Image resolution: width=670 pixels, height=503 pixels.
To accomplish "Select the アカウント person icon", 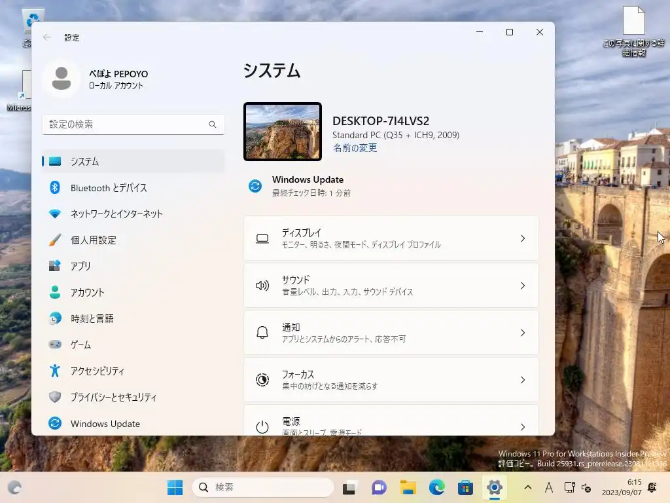I will 55,292.
